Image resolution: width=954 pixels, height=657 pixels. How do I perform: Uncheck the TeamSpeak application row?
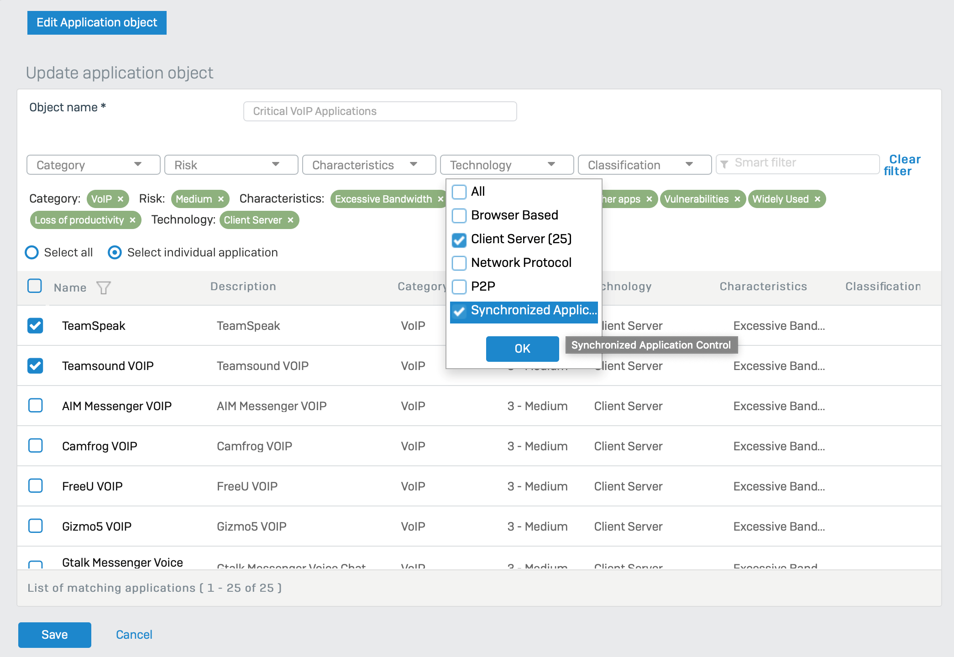[x=35, y=326]
